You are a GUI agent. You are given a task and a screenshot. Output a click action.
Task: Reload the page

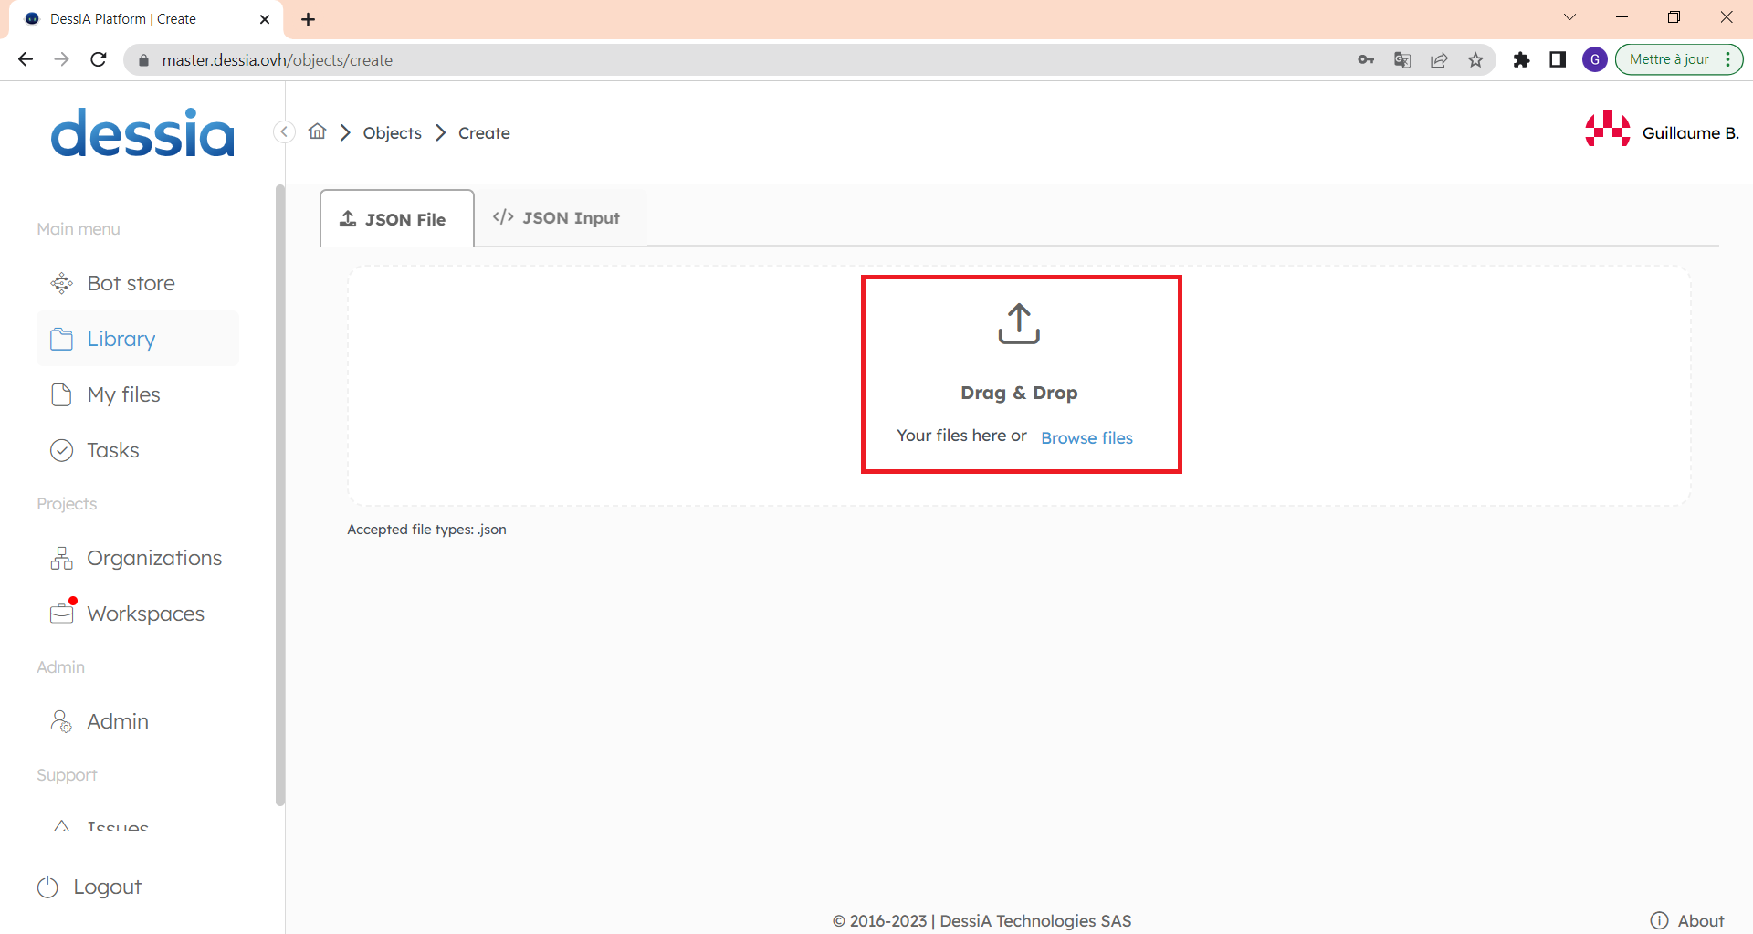click(x=99, y=59)
